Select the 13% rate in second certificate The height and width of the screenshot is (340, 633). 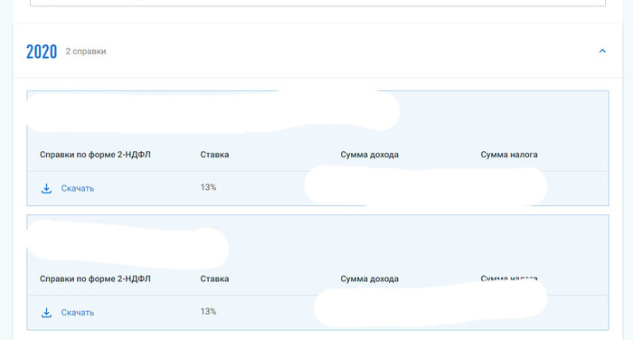click(208, 312)
